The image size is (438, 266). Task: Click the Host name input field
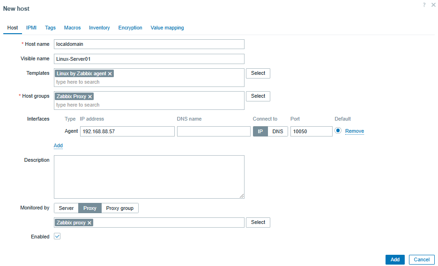(x=149, y=44)
